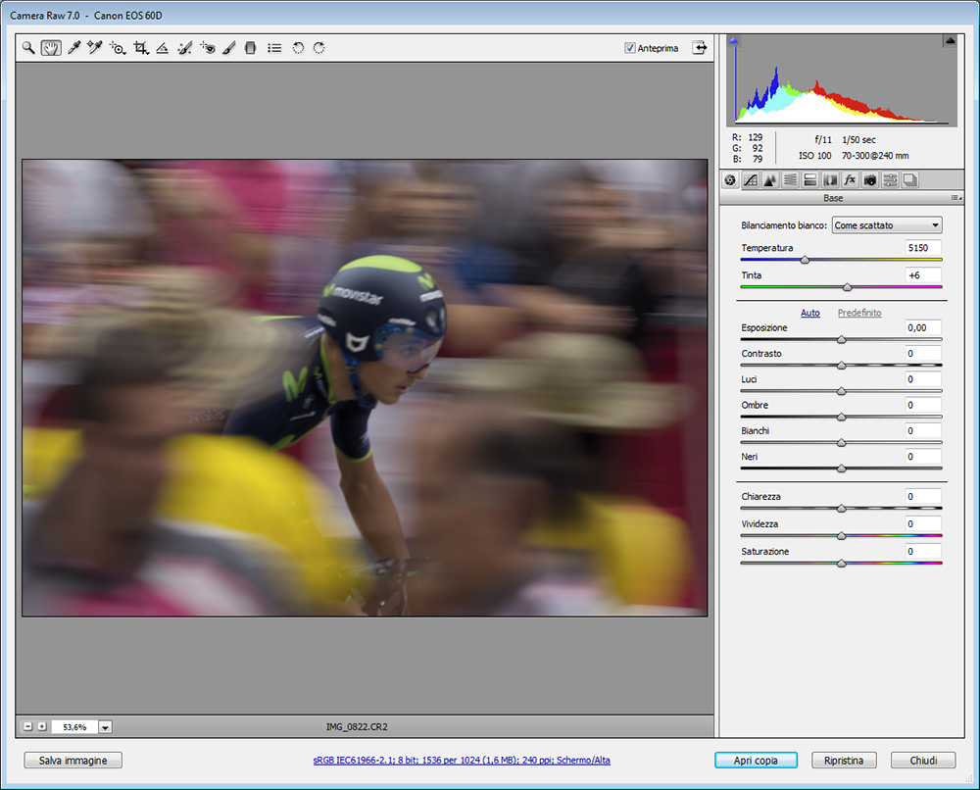Open the zoom level dropdown arrow
980x790 pixels.
(105, 727)
